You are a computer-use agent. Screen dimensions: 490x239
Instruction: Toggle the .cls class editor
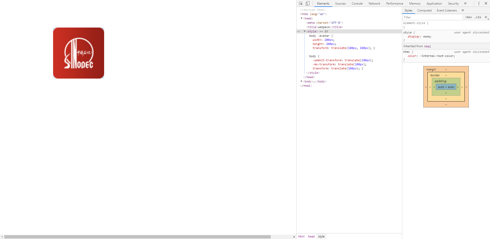(478, 17)
